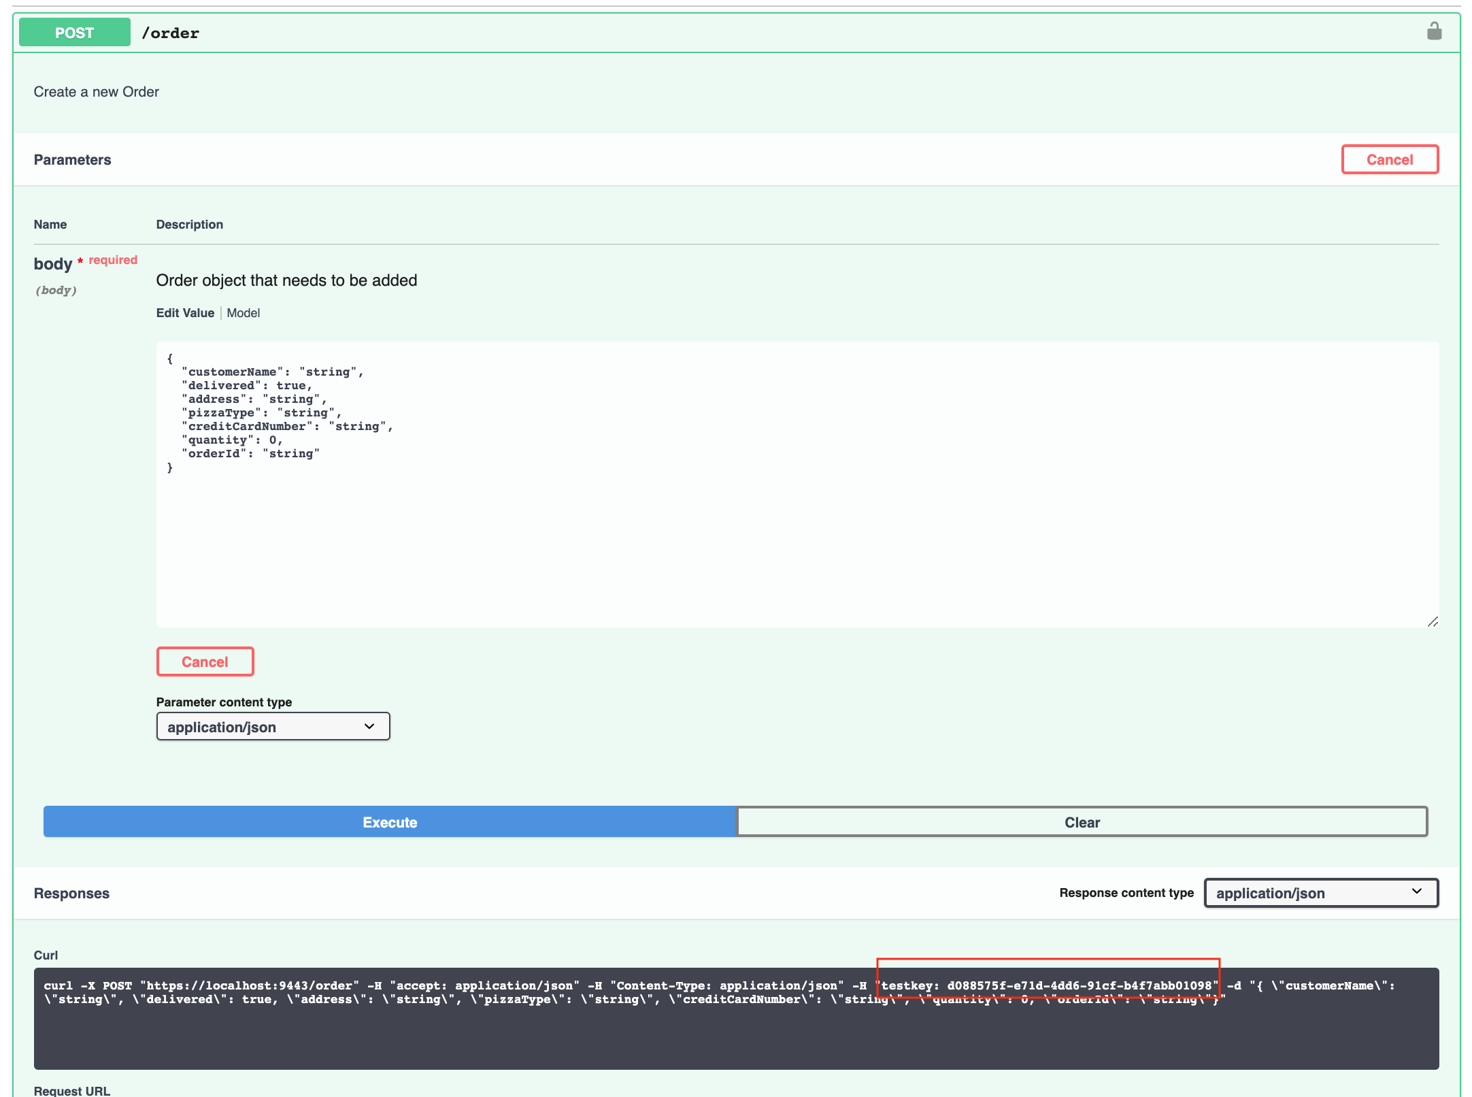The height and width of the screenshot is (1097, 1472).
Task: Open the Response content type dropdown
Action: 1321,893
